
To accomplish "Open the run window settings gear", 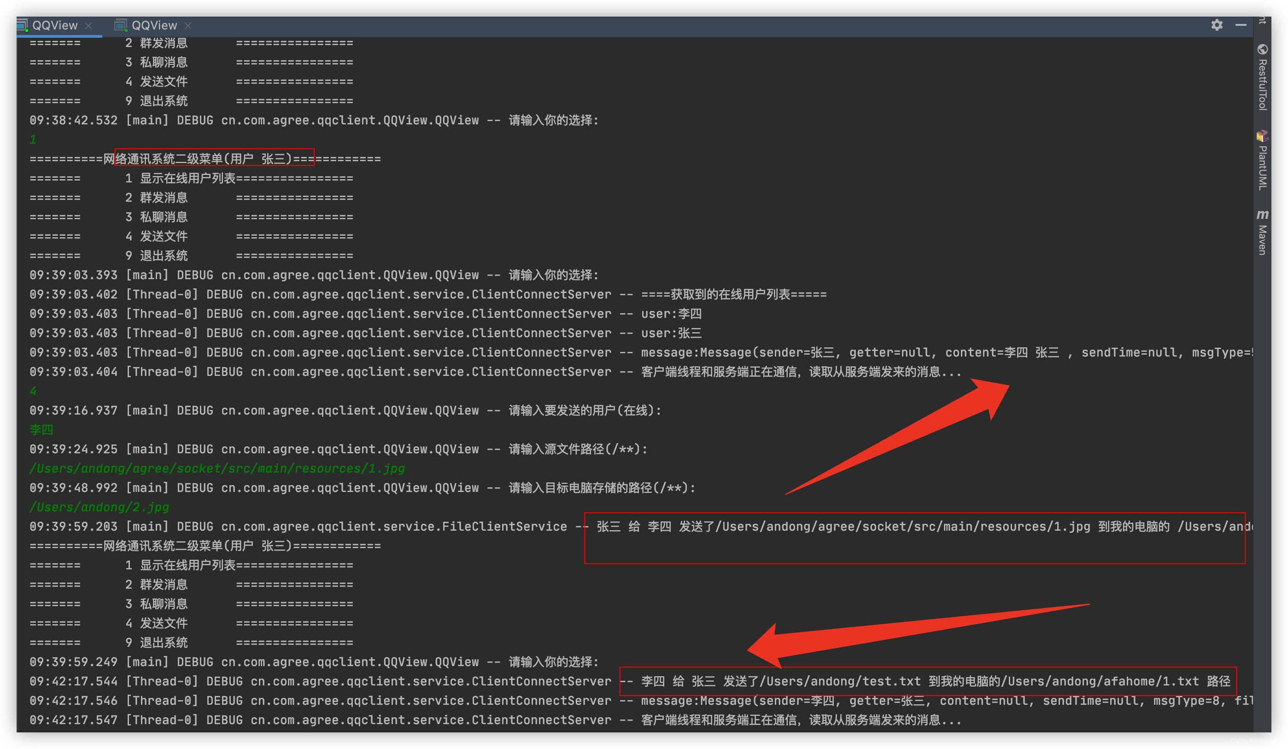I will click(1217, 25).
